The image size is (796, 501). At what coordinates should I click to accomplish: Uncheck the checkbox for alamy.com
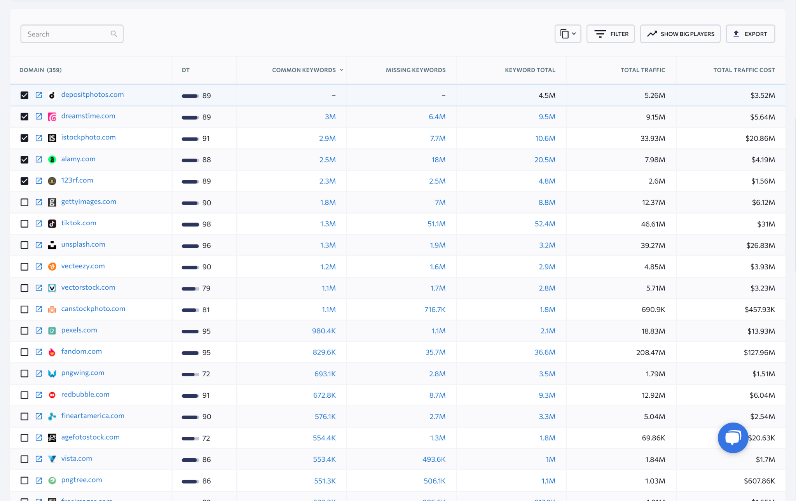pyautogui.click(x=24, y=159)
